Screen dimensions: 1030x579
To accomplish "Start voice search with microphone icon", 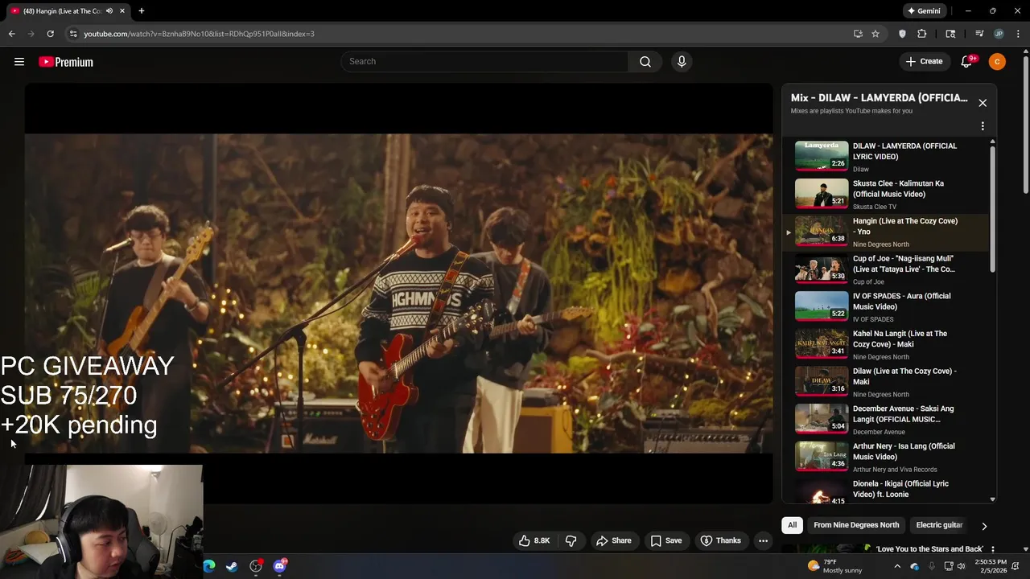I will pyautogui.click(x=682, y=62).
